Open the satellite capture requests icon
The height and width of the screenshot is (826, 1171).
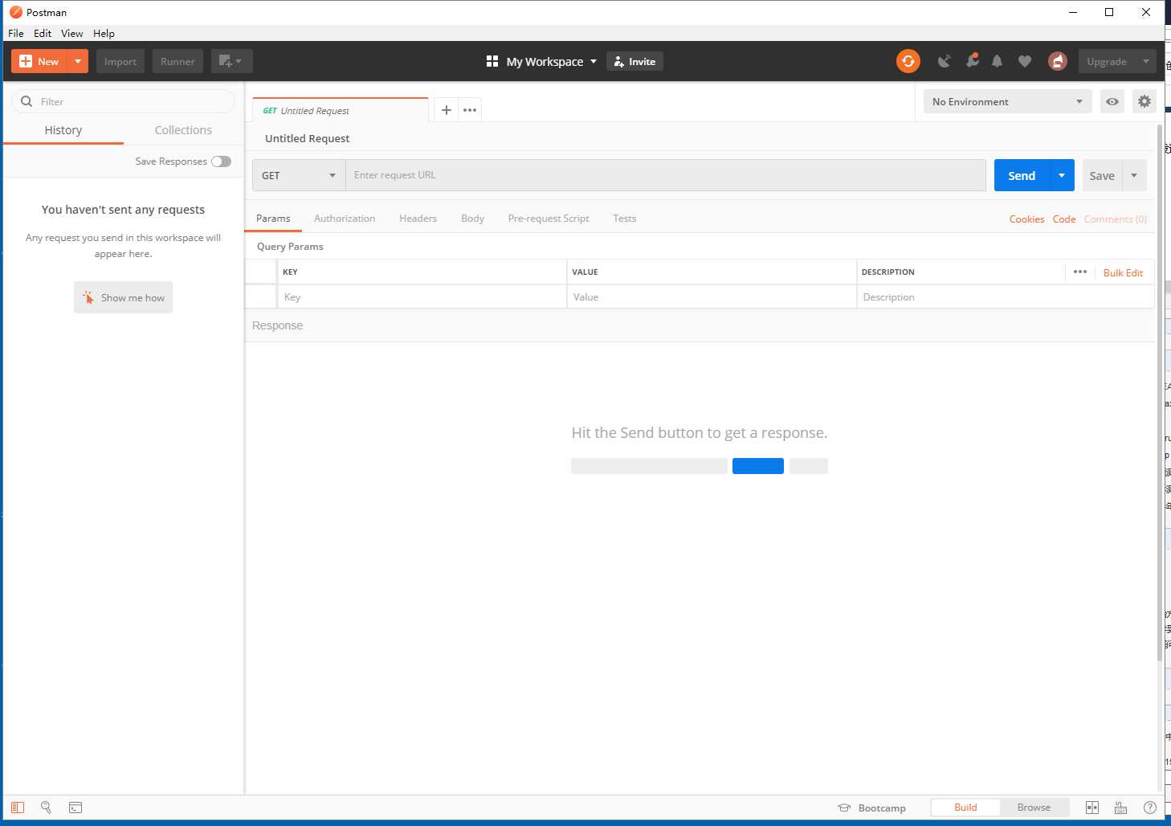(945, 61)
